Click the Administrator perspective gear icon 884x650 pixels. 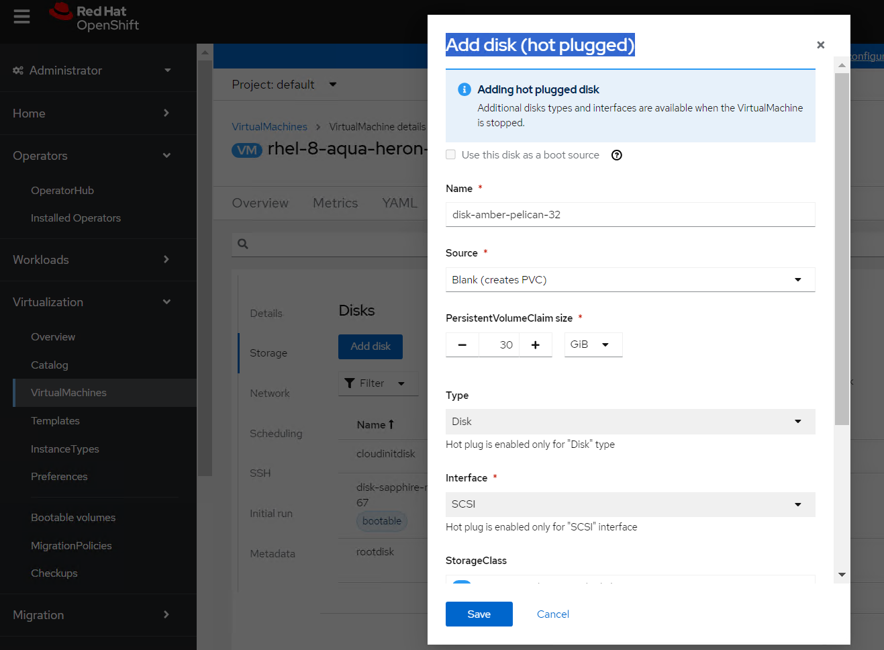coord(18,71)
